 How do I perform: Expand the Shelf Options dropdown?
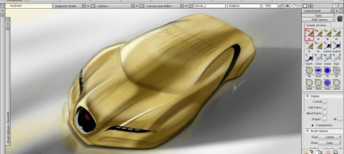pyautogui.click(x=319, y=19)
